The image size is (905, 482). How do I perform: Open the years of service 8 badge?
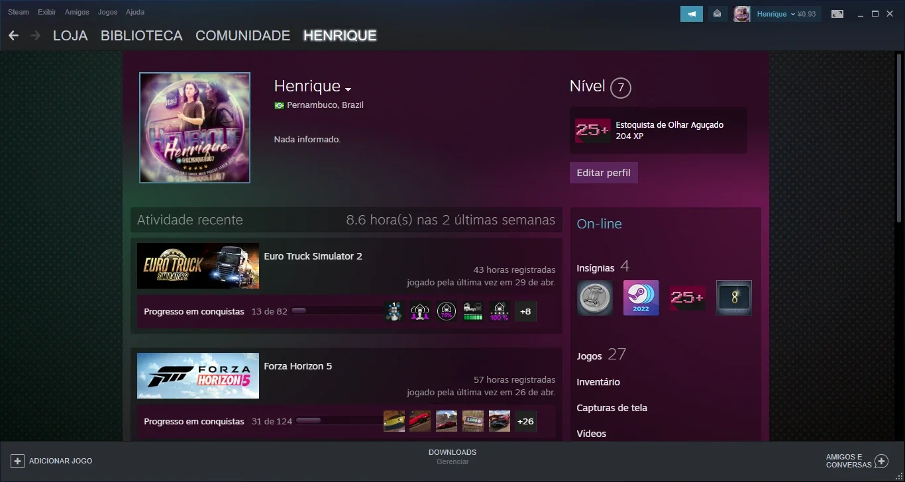tap(734, 298)
